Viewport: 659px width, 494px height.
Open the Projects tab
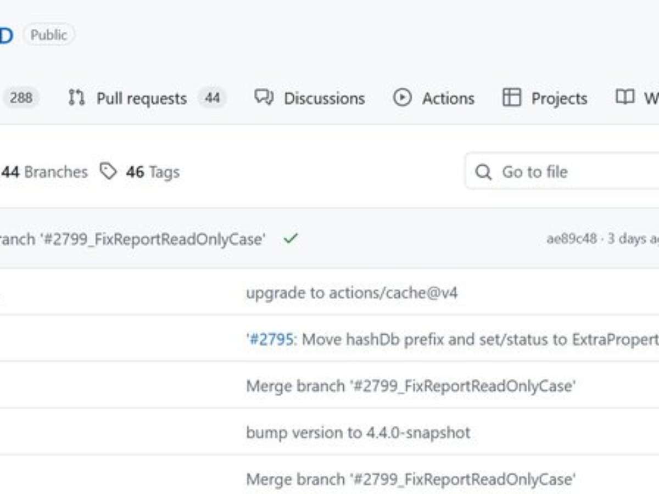click(x=559, y=99)
